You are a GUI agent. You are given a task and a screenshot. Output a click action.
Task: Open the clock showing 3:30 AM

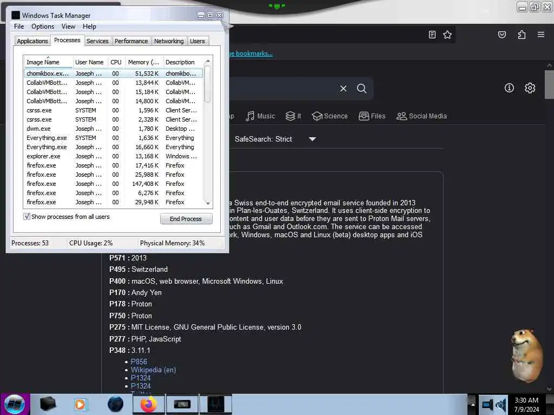[x=526, y=404]
